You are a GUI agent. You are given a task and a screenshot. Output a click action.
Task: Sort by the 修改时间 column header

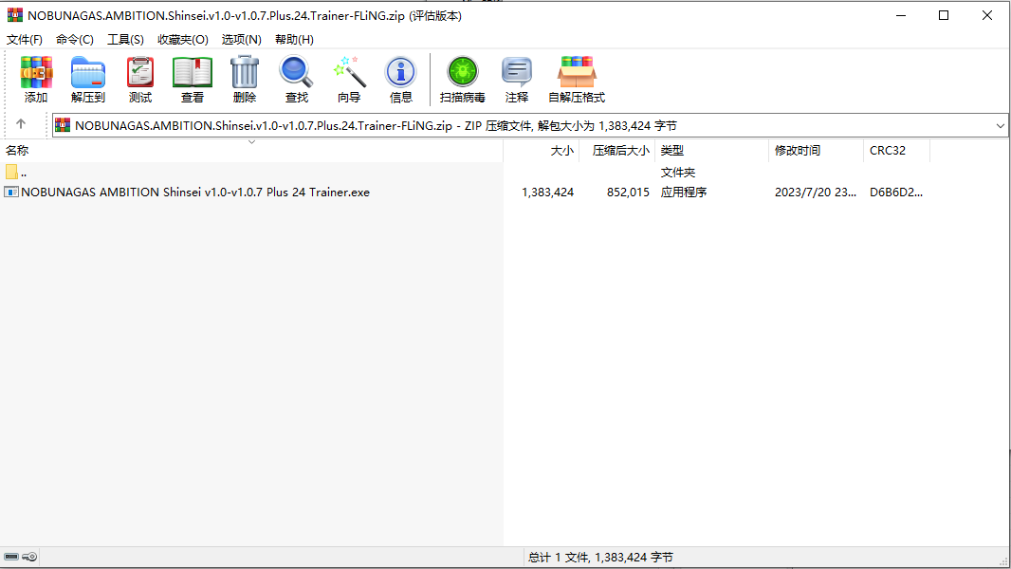pos(816,150)
